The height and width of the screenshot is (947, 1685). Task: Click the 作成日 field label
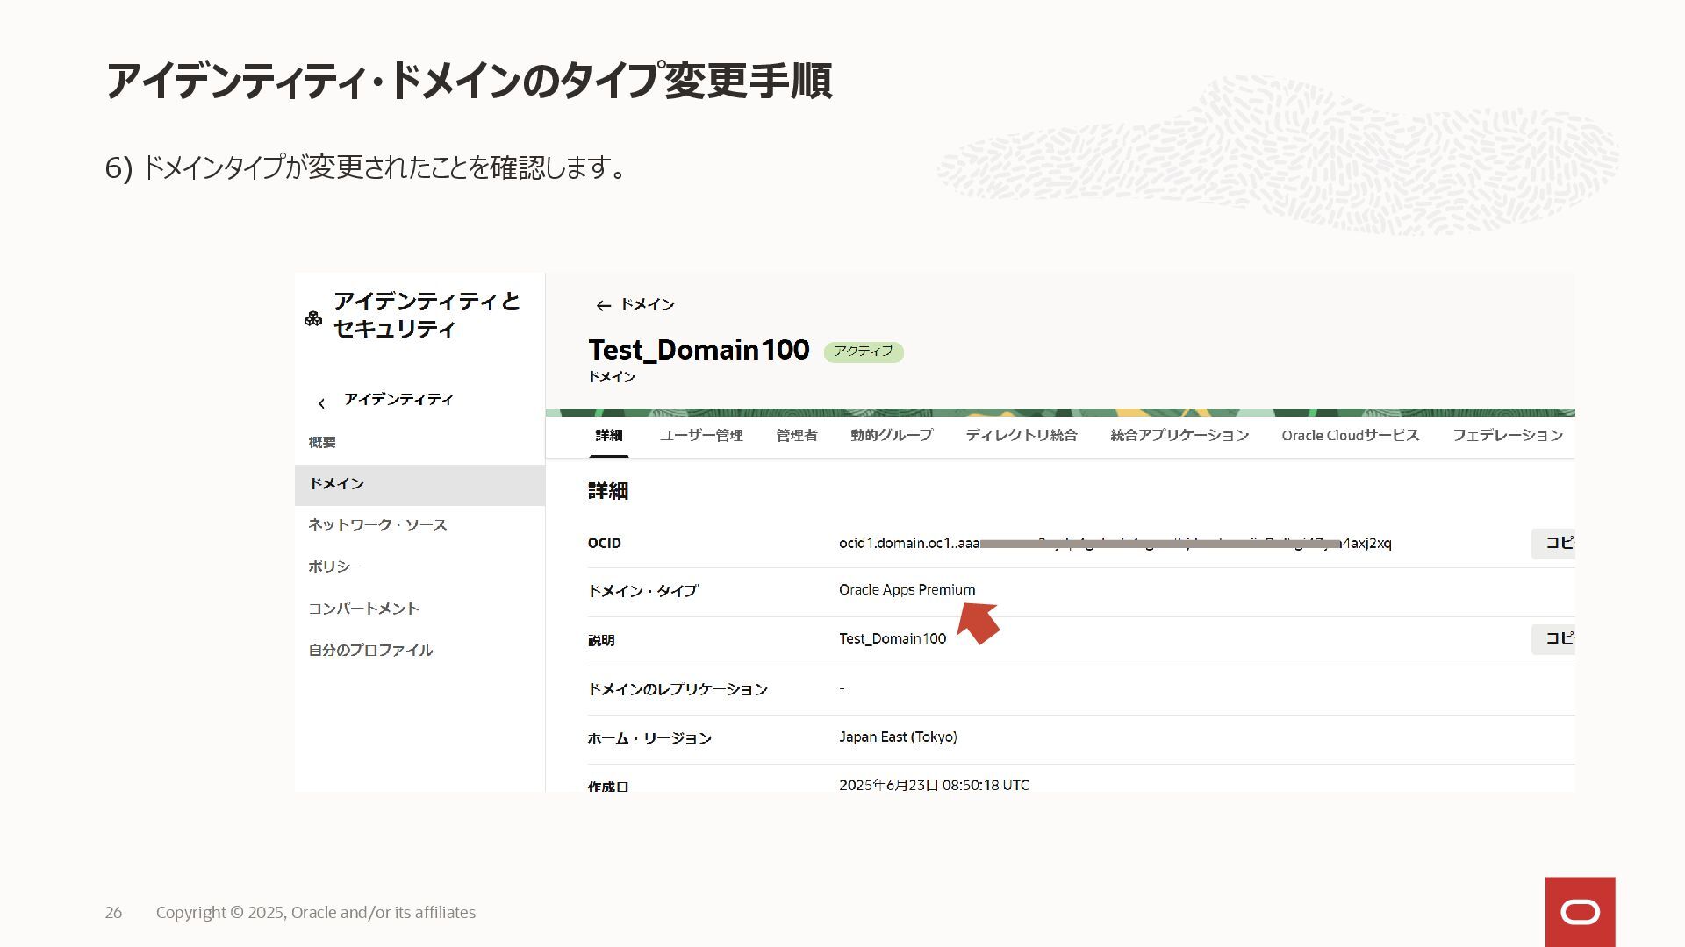point(608,786)
